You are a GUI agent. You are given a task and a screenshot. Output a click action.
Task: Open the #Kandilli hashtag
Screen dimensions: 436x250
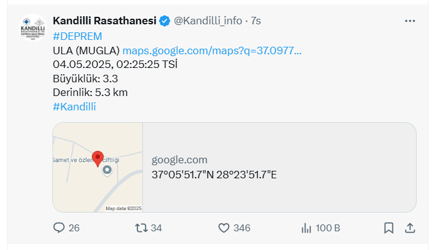pos(74,107)
